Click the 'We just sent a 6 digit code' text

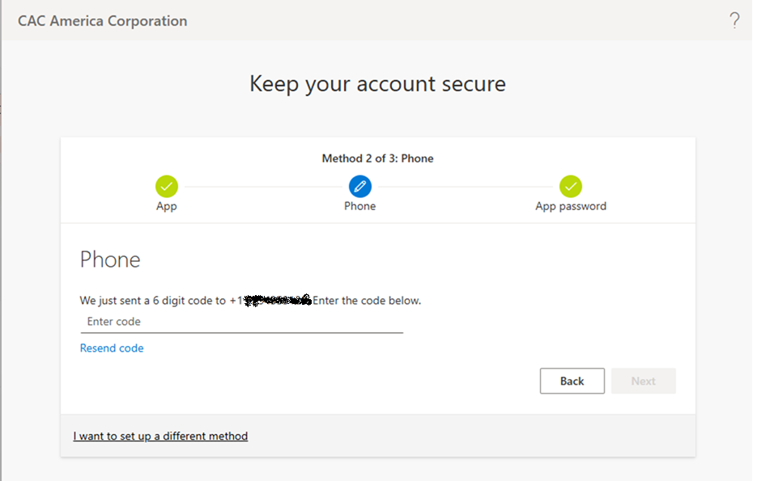(x=152, y=301)
